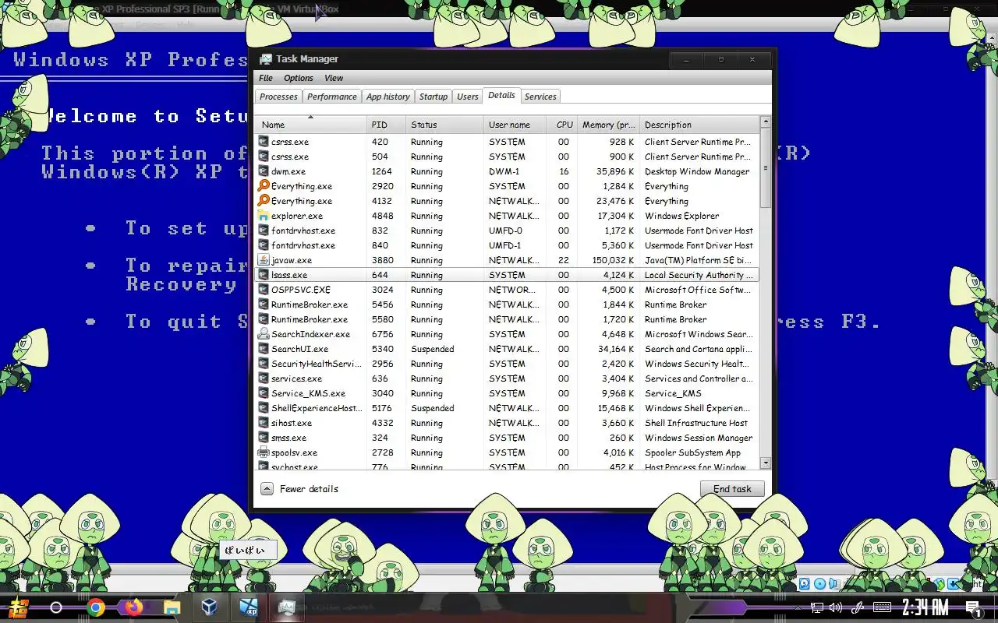The image size is (998, 623).
Task: Open the Options menu
Action: pyautogui.click(x=299, y=78)
